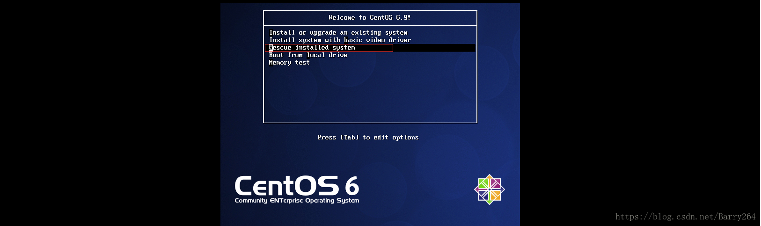Screen dimensions: 761x226
Task: Select "Install or upgrade an existing system"
Action: (x=338, y=33)
